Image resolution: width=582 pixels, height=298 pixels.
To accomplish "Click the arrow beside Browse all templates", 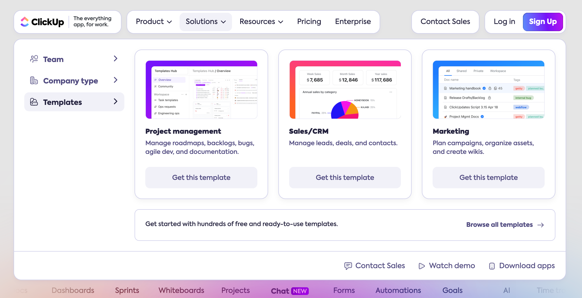I will [x=541, y=225].
